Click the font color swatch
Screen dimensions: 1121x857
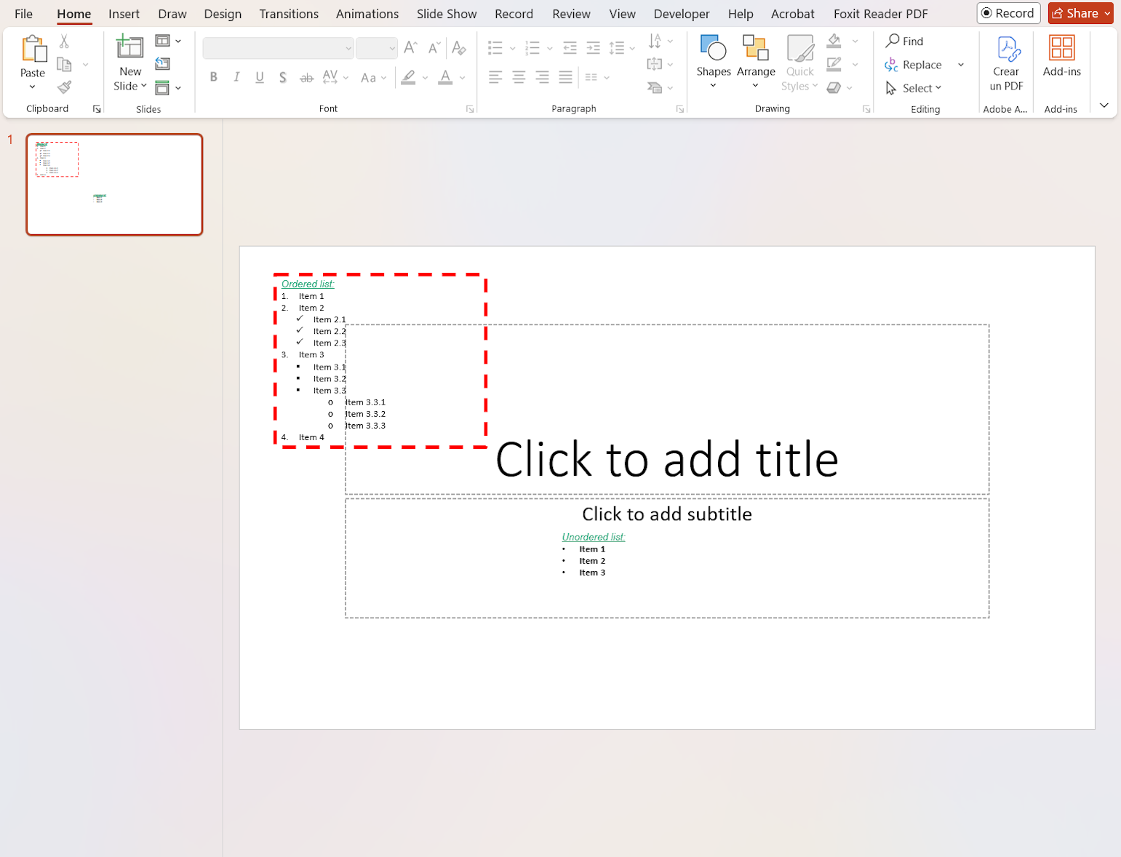pos(445,77)
